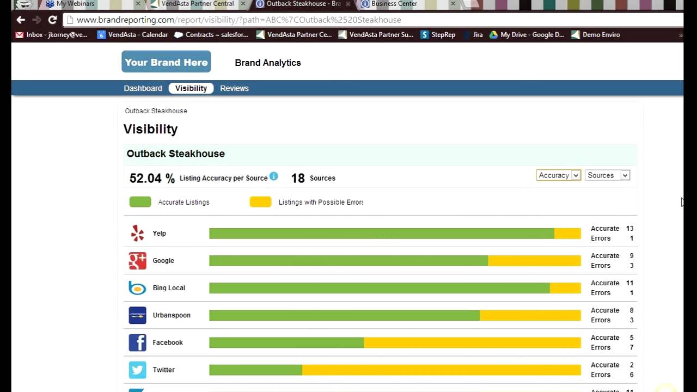The width and height of the screenshot is (697, 392).
Task: Click the Accurate Listings legend label
Action: pyautogui.click(x=184, y=202)
